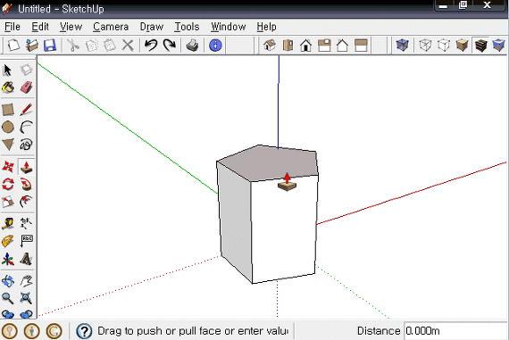Image resolution: width=509 pixels, height=340 pixels.
Task: Activate the Zoom magnifier tool
Action: click(x=8, y=298)
